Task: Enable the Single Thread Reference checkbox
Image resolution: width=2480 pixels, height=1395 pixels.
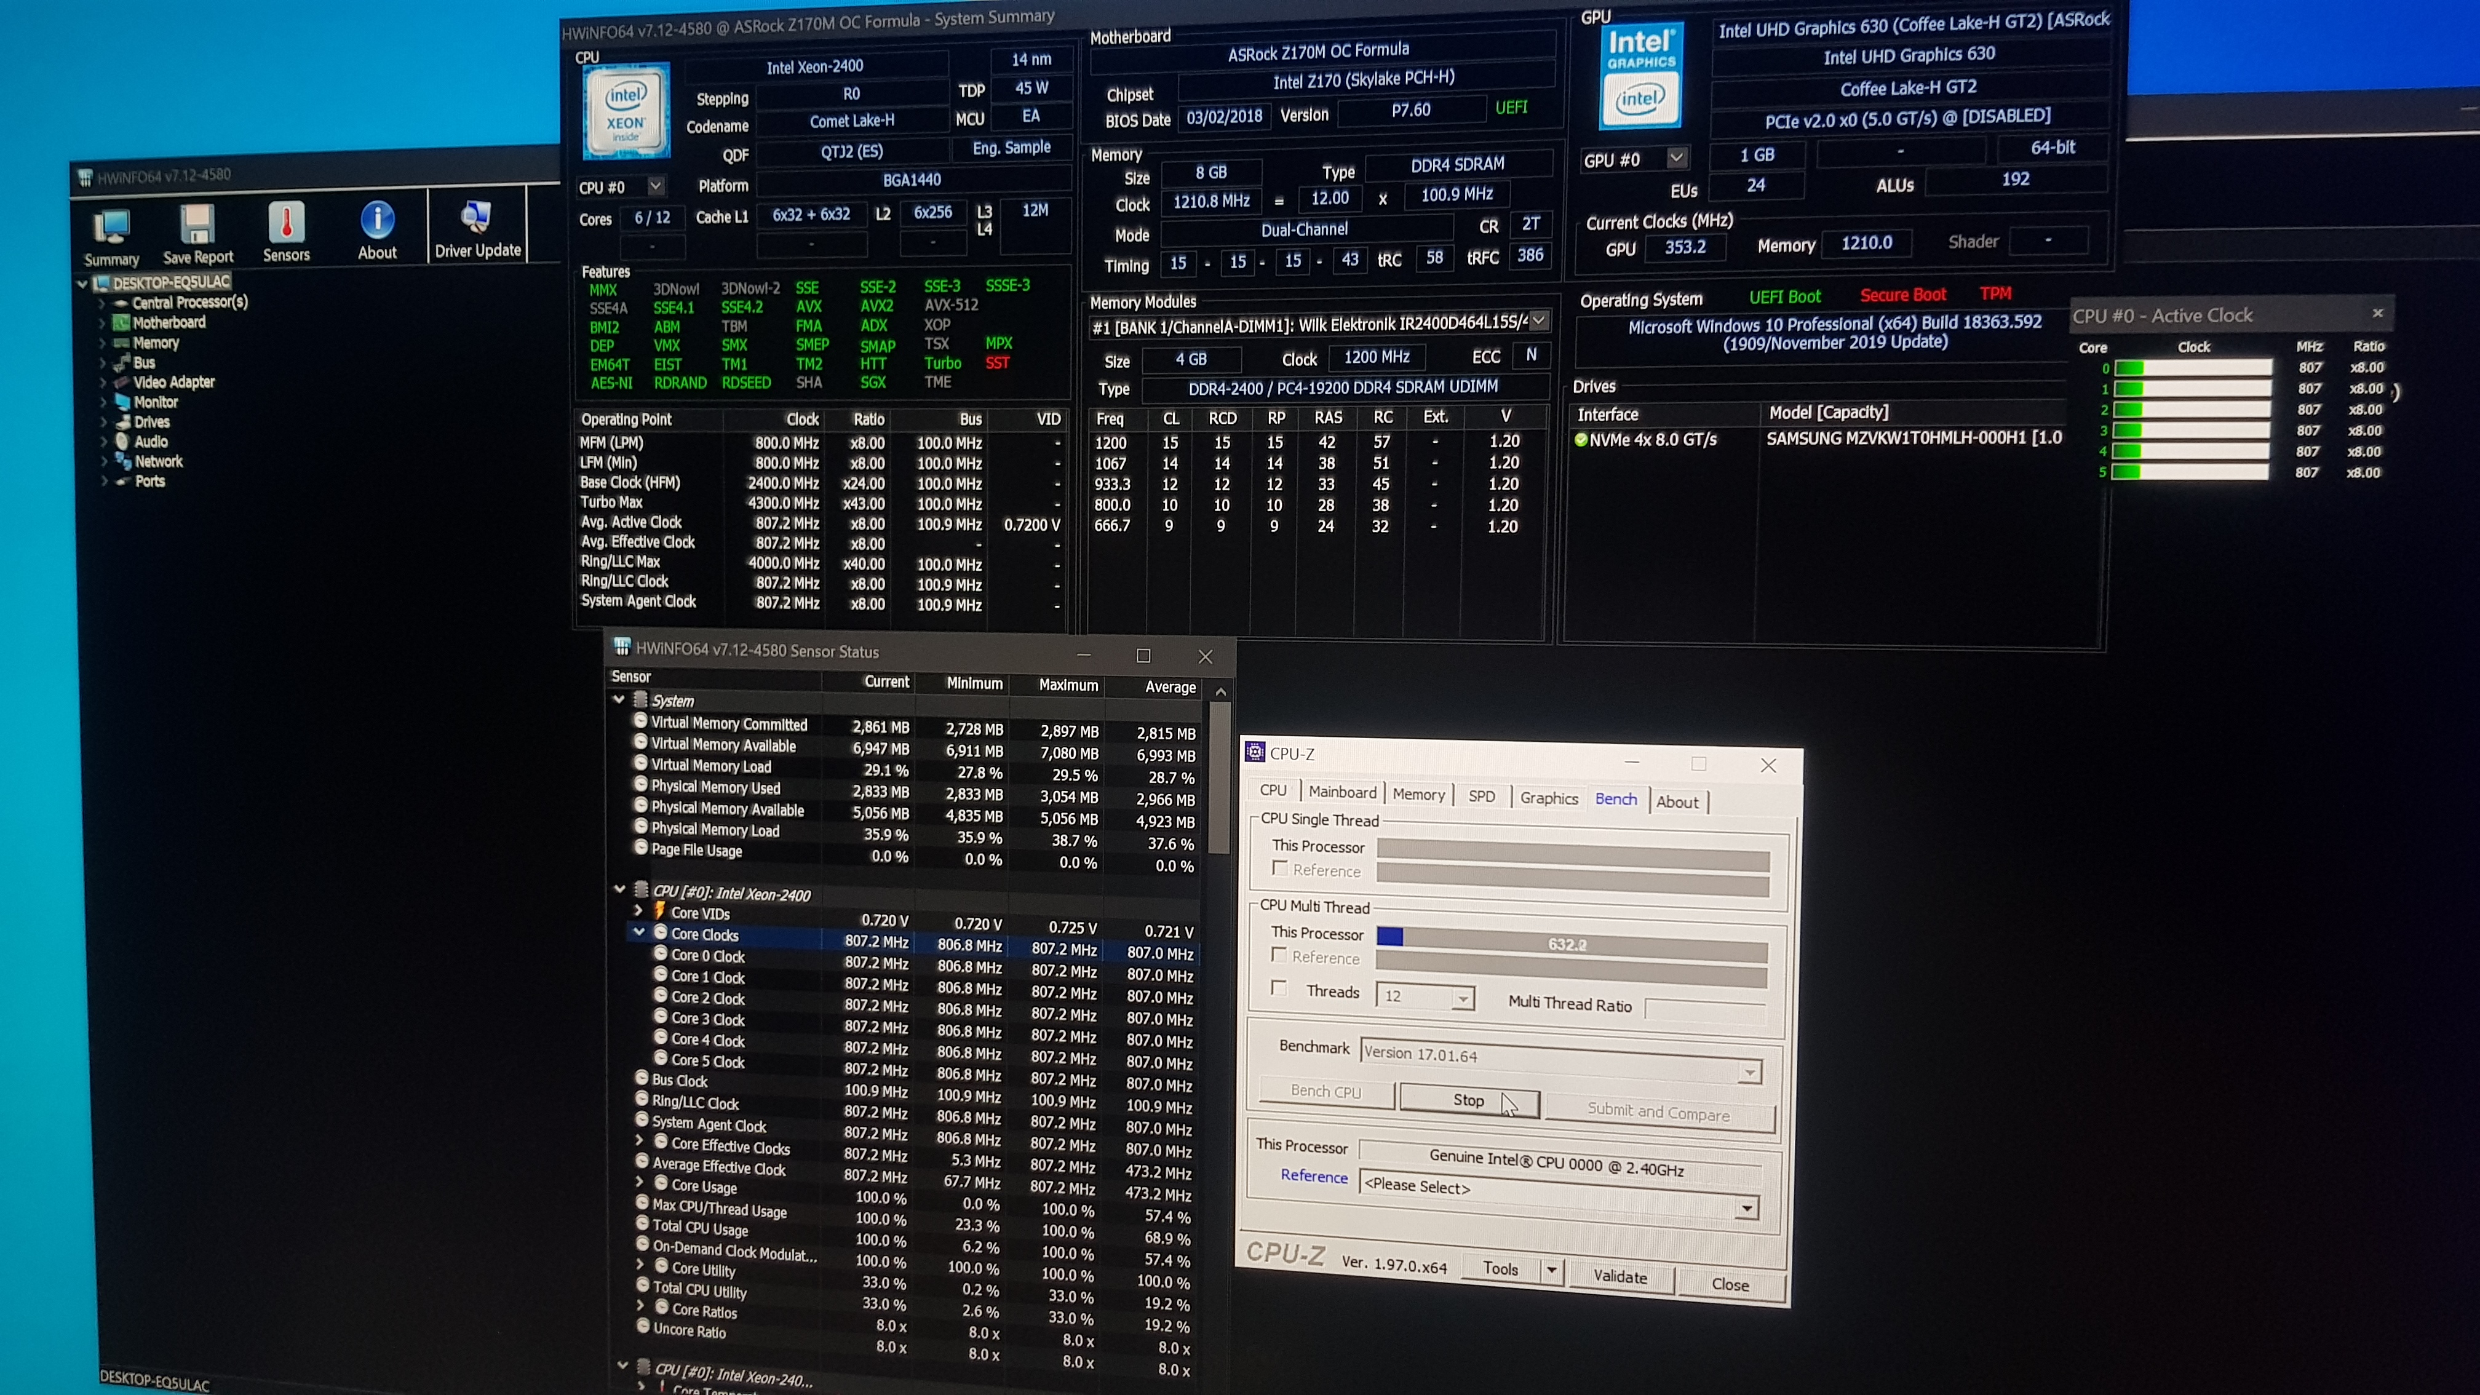Action: click(1279, 868)
